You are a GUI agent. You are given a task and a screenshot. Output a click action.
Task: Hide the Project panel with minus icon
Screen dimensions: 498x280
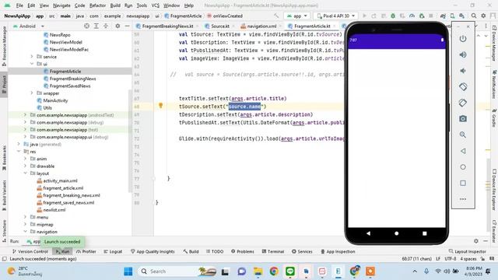(x=127, y=26)
